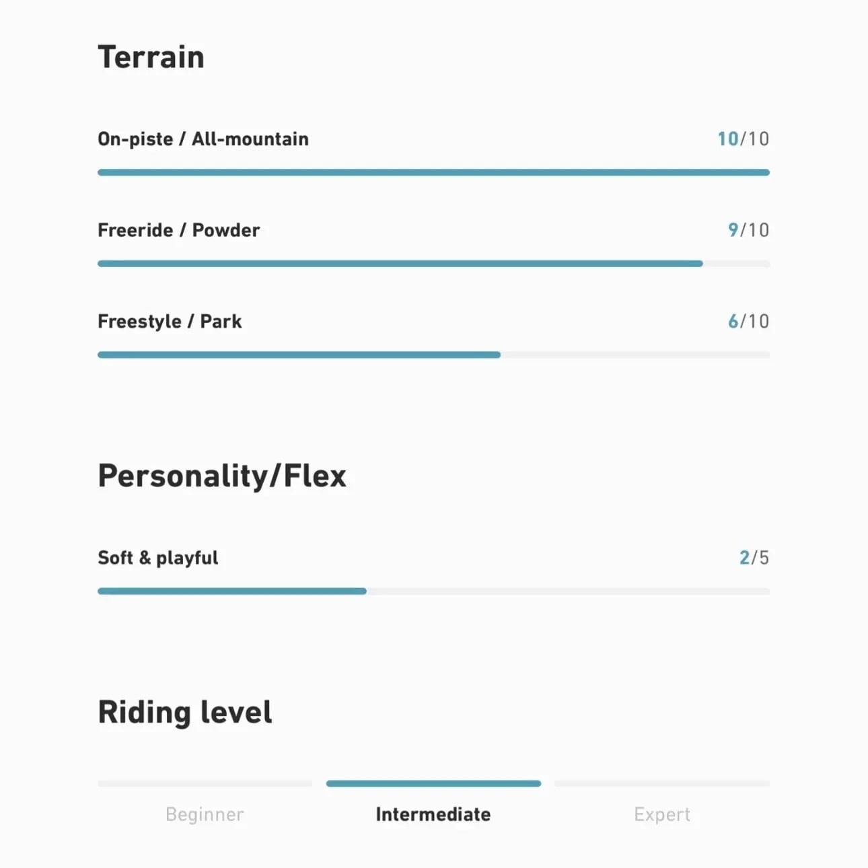The width and height of the screenshot is (868, 868).
Task: Click the Terrain section heading
Action: (151, 57)
